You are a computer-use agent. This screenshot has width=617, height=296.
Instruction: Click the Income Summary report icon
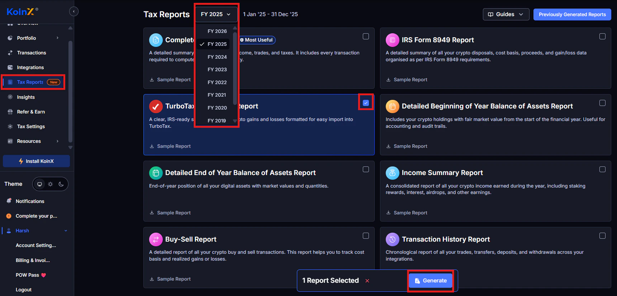pos(392,173)
